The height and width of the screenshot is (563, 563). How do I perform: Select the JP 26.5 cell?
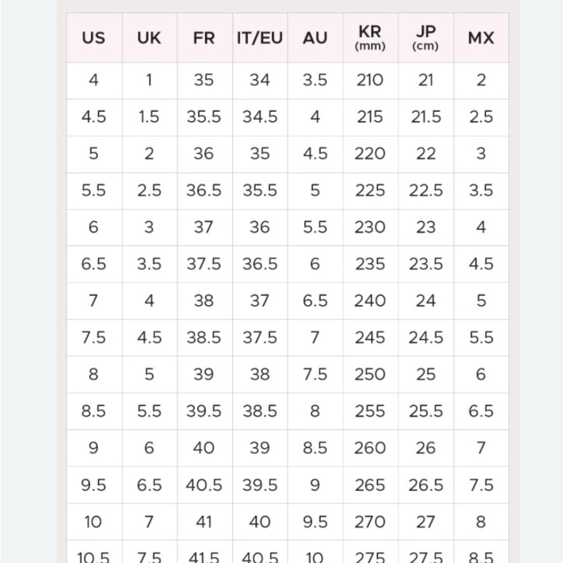tap(426, 485)
